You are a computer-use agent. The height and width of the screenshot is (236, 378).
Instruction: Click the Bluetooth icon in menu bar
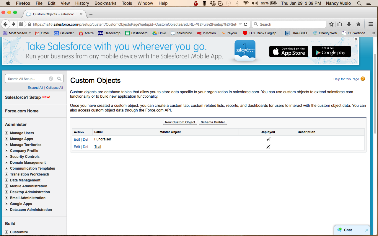click(237, 3)
